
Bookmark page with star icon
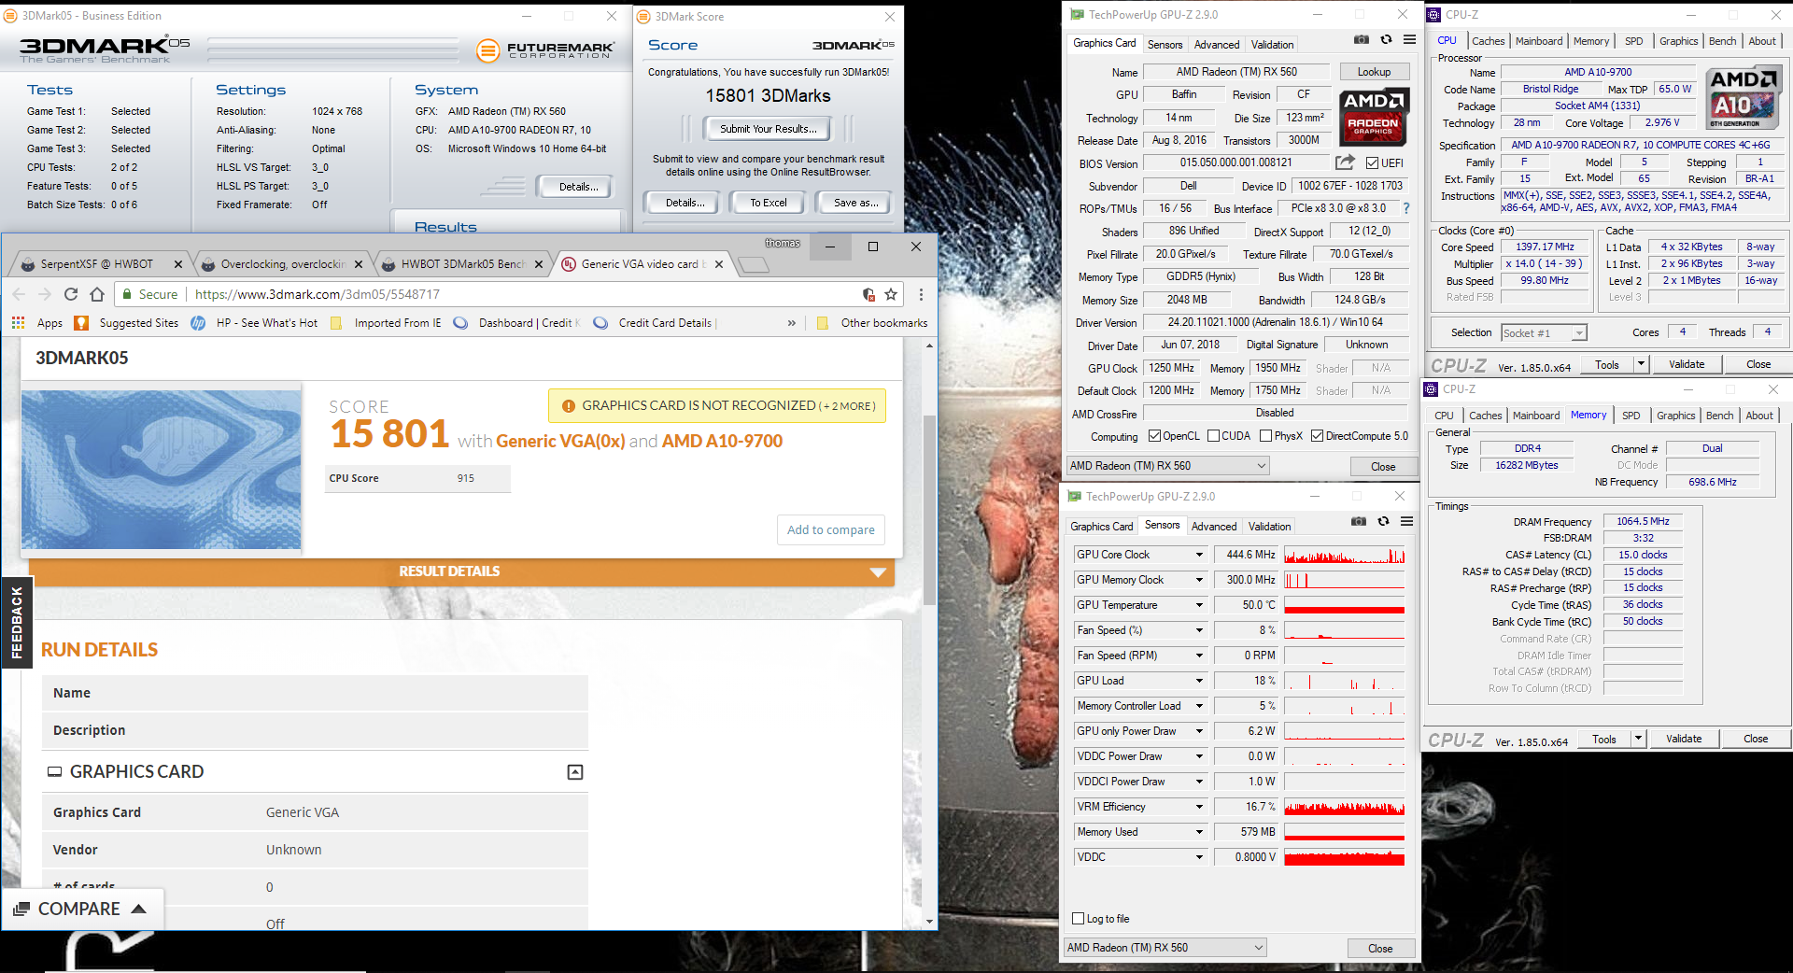click(x=891, y=294)
